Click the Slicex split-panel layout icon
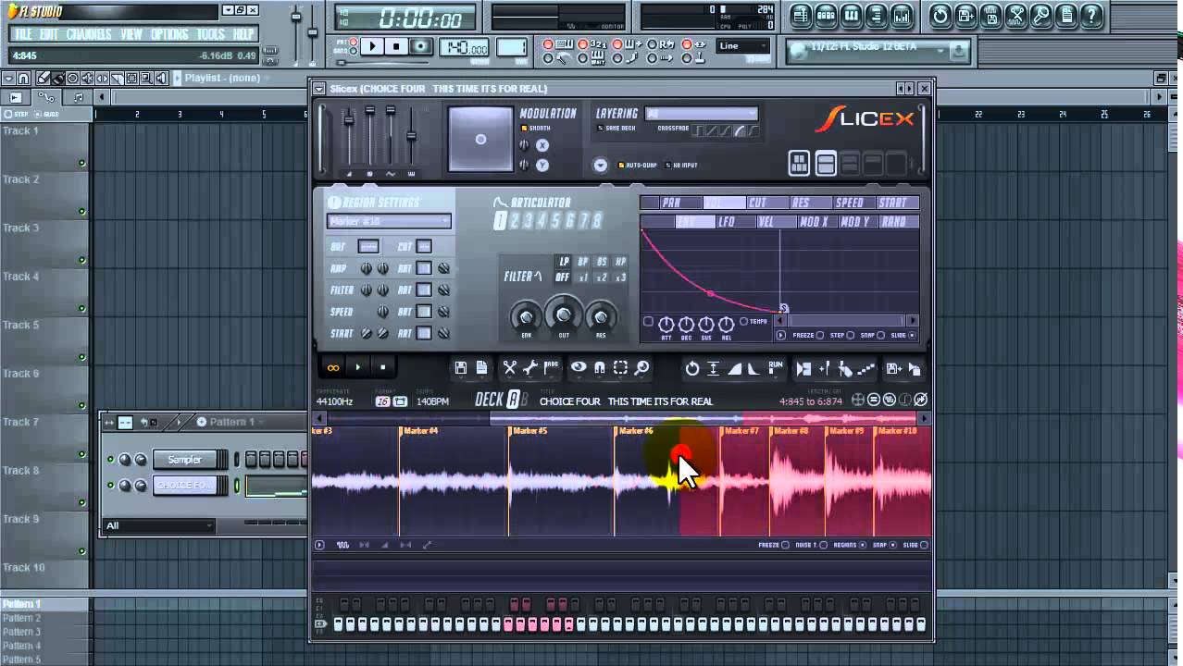 pos(826,164)
